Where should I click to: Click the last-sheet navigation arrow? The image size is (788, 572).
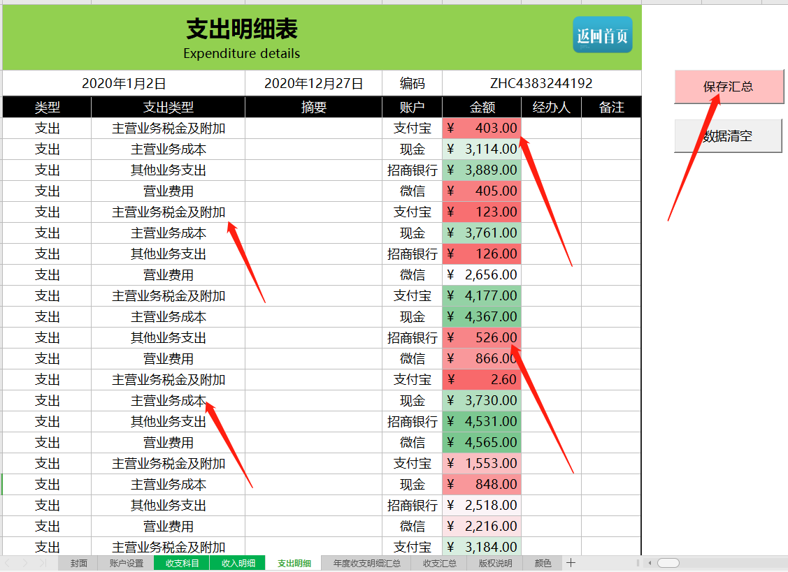(x=42, y=562)
